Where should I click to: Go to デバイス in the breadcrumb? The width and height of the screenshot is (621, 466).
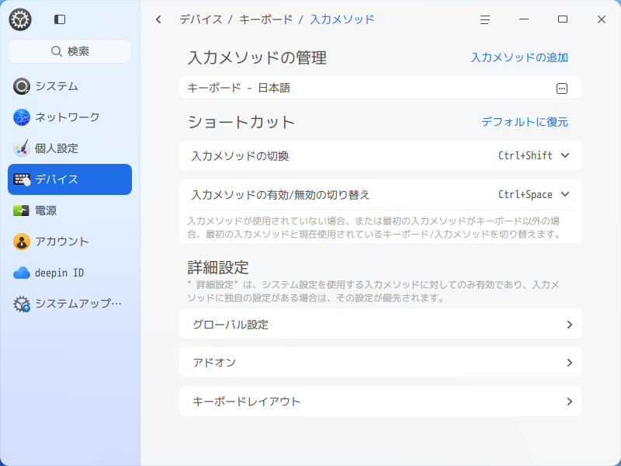click(201, 19)
